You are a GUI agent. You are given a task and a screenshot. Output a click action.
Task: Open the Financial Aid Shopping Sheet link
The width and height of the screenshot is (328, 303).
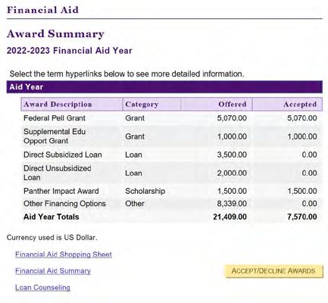click(64, 255)
